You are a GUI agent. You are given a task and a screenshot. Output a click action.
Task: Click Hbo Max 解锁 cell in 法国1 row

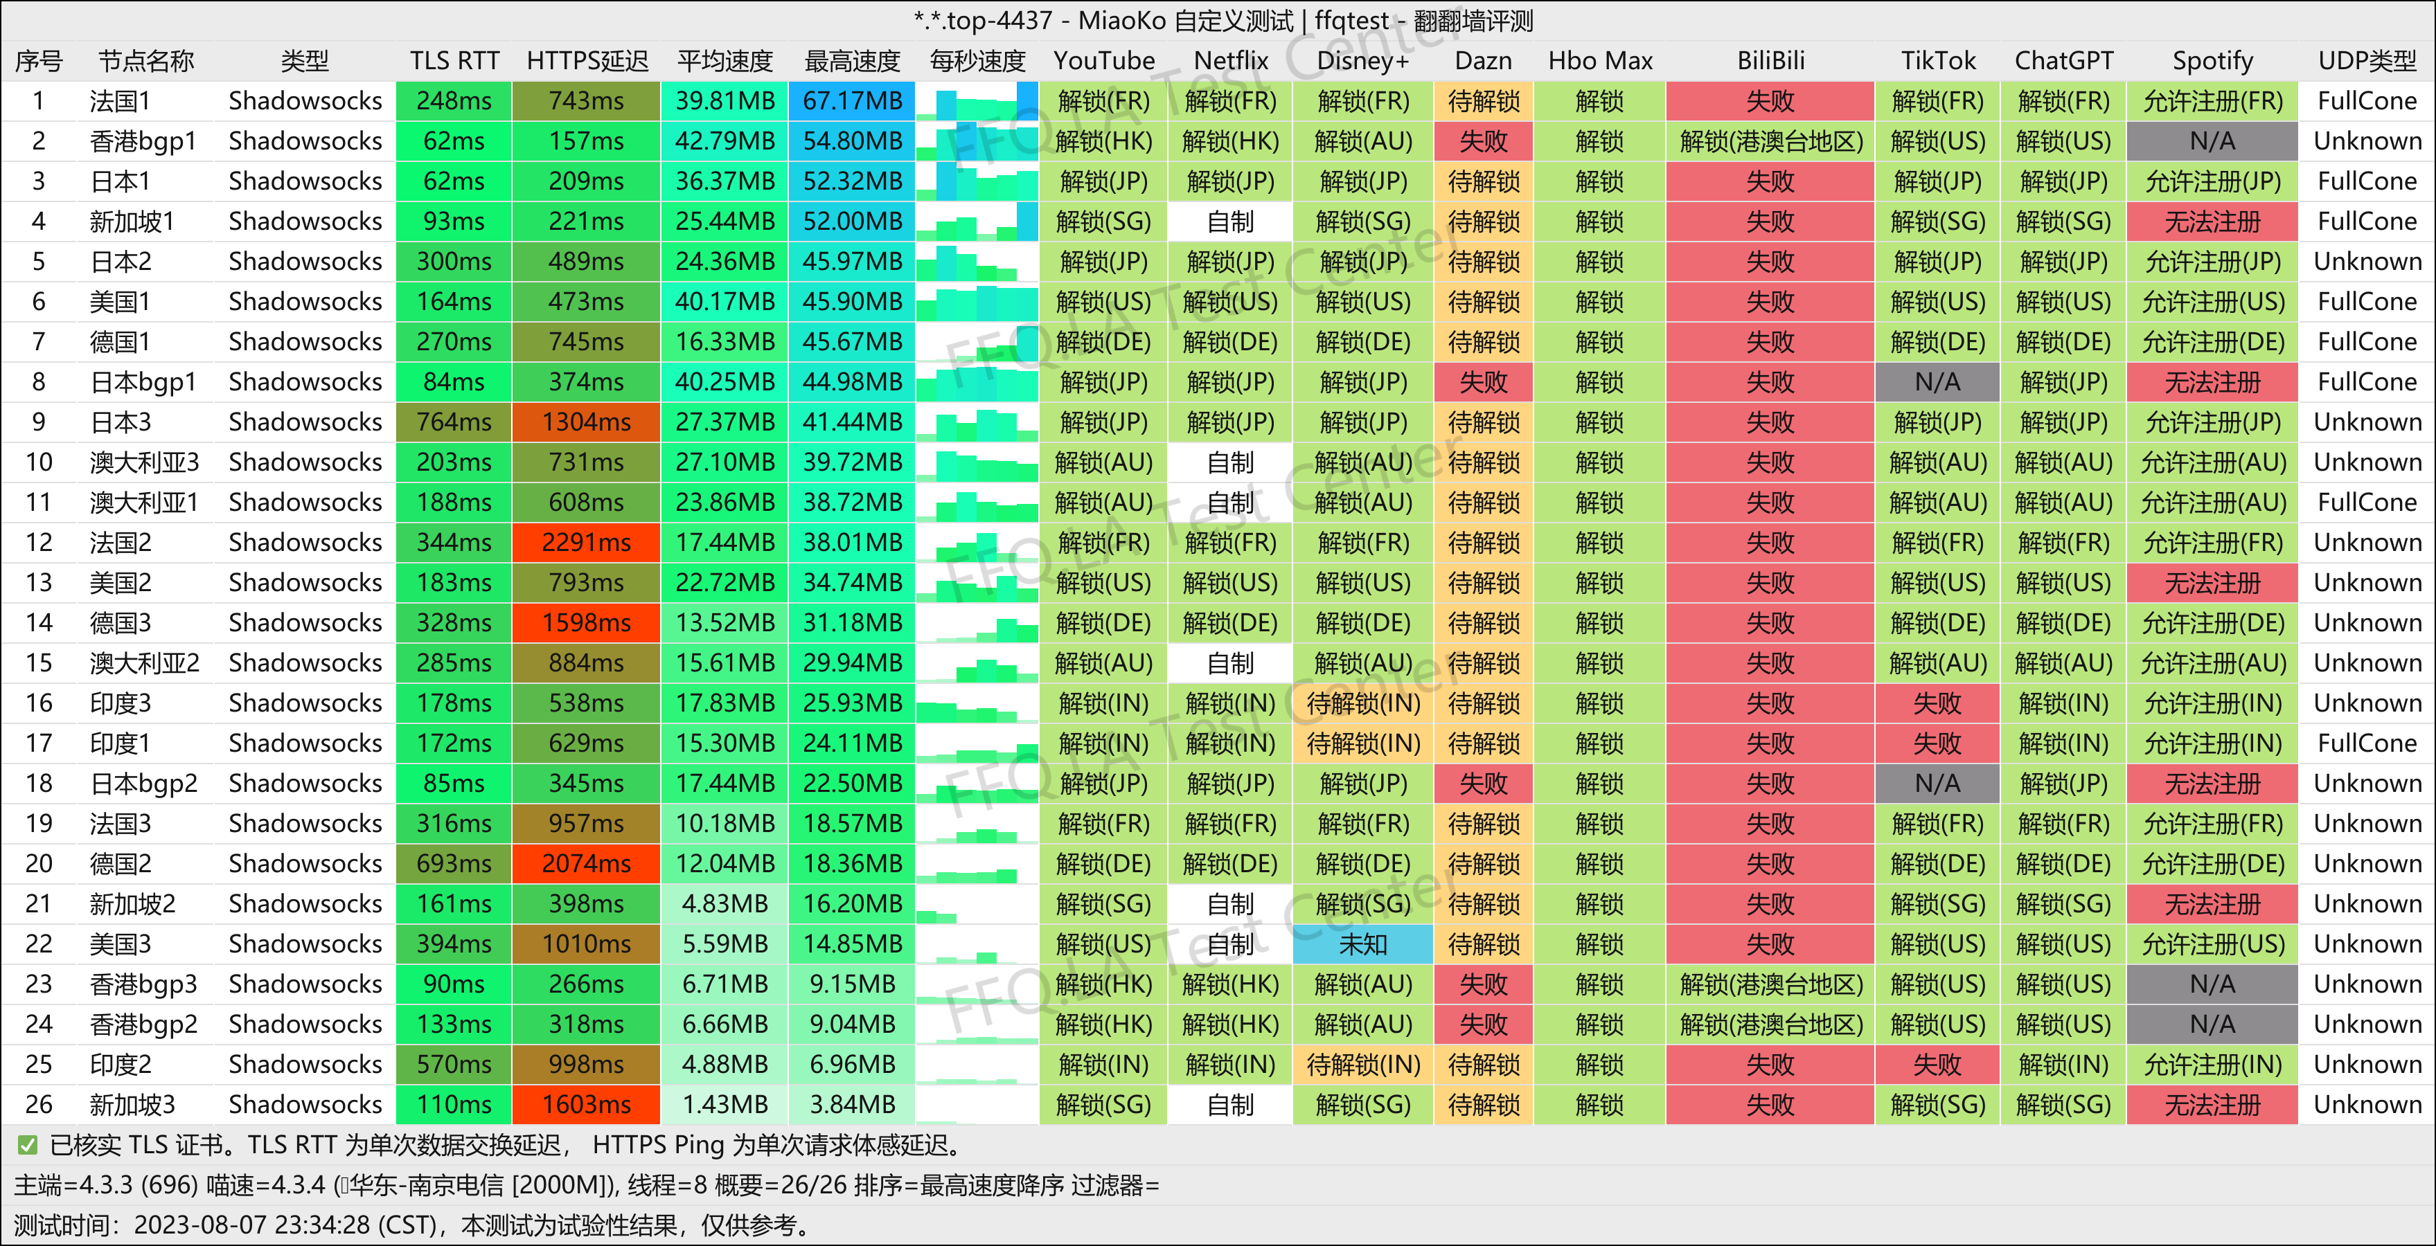pyautogui.click(x=1600, y=101)
